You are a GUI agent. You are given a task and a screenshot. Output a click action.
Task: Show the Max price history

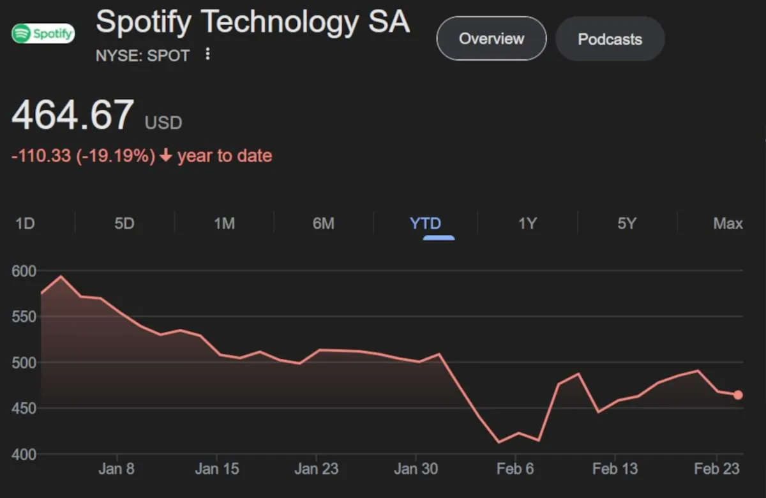[728, 223]
